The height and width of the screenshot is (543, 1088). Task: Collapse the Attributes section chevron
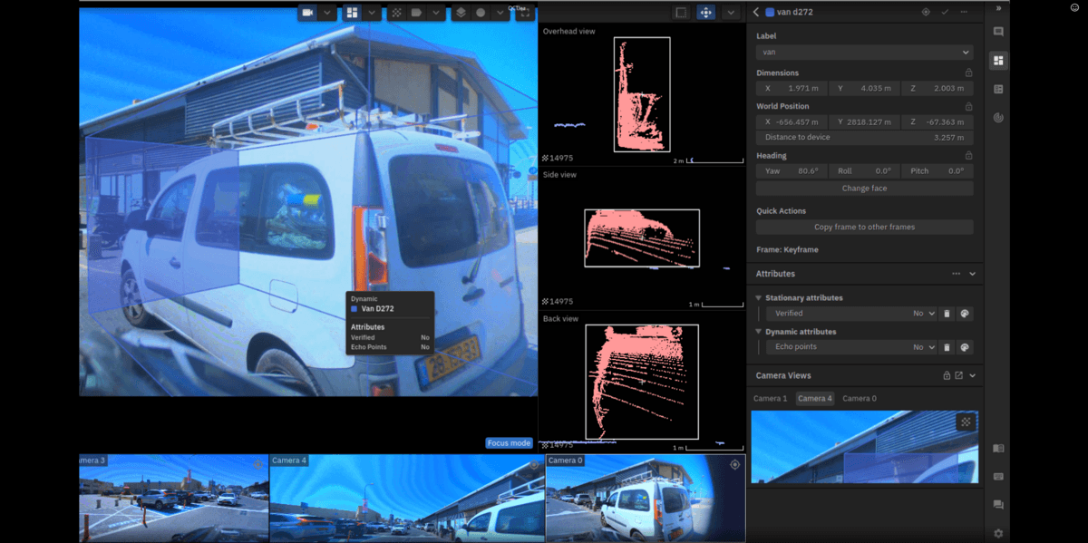coord(972,274)
